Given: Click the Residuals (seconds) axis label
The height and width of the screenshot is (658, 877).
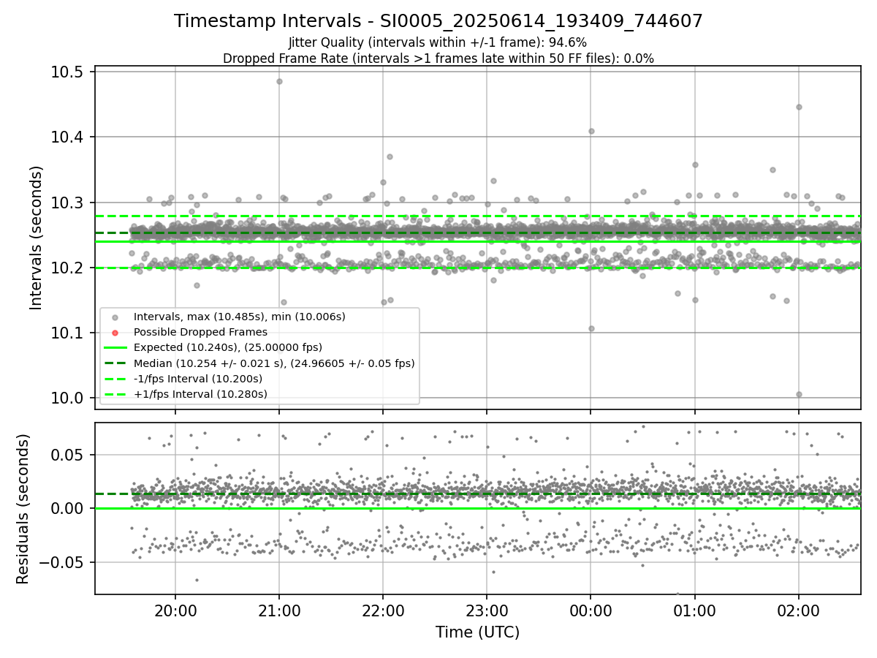Looking at the screenshot, I should point(23,509).
